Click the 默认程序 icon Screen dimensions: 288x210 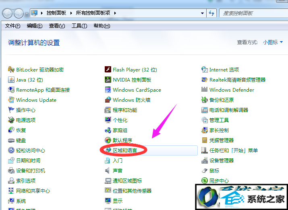point(108,141)
